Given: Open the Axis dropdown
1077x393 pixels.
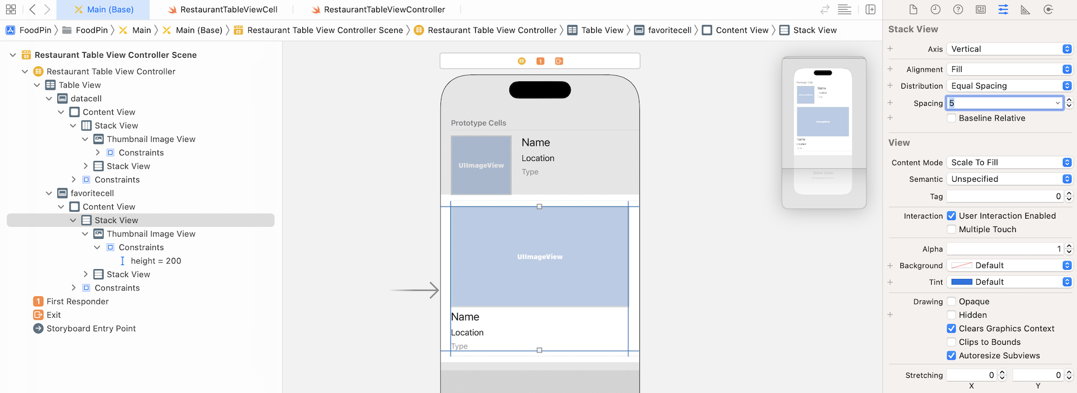Looking at the screenshot, I should click(1009, 49).
